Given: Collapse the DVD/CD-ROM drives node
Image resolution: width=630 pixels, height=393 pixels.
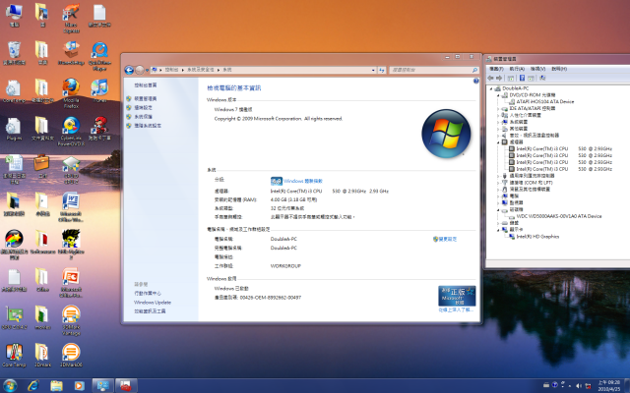Looking at the screenshot, I should pos(498,95).
